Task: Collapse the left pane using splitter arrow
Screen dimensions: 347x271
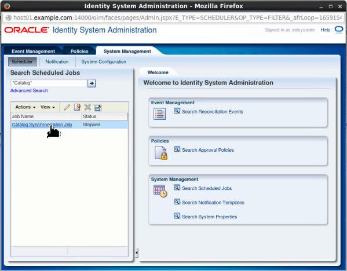Action: [x=137, y=252]
